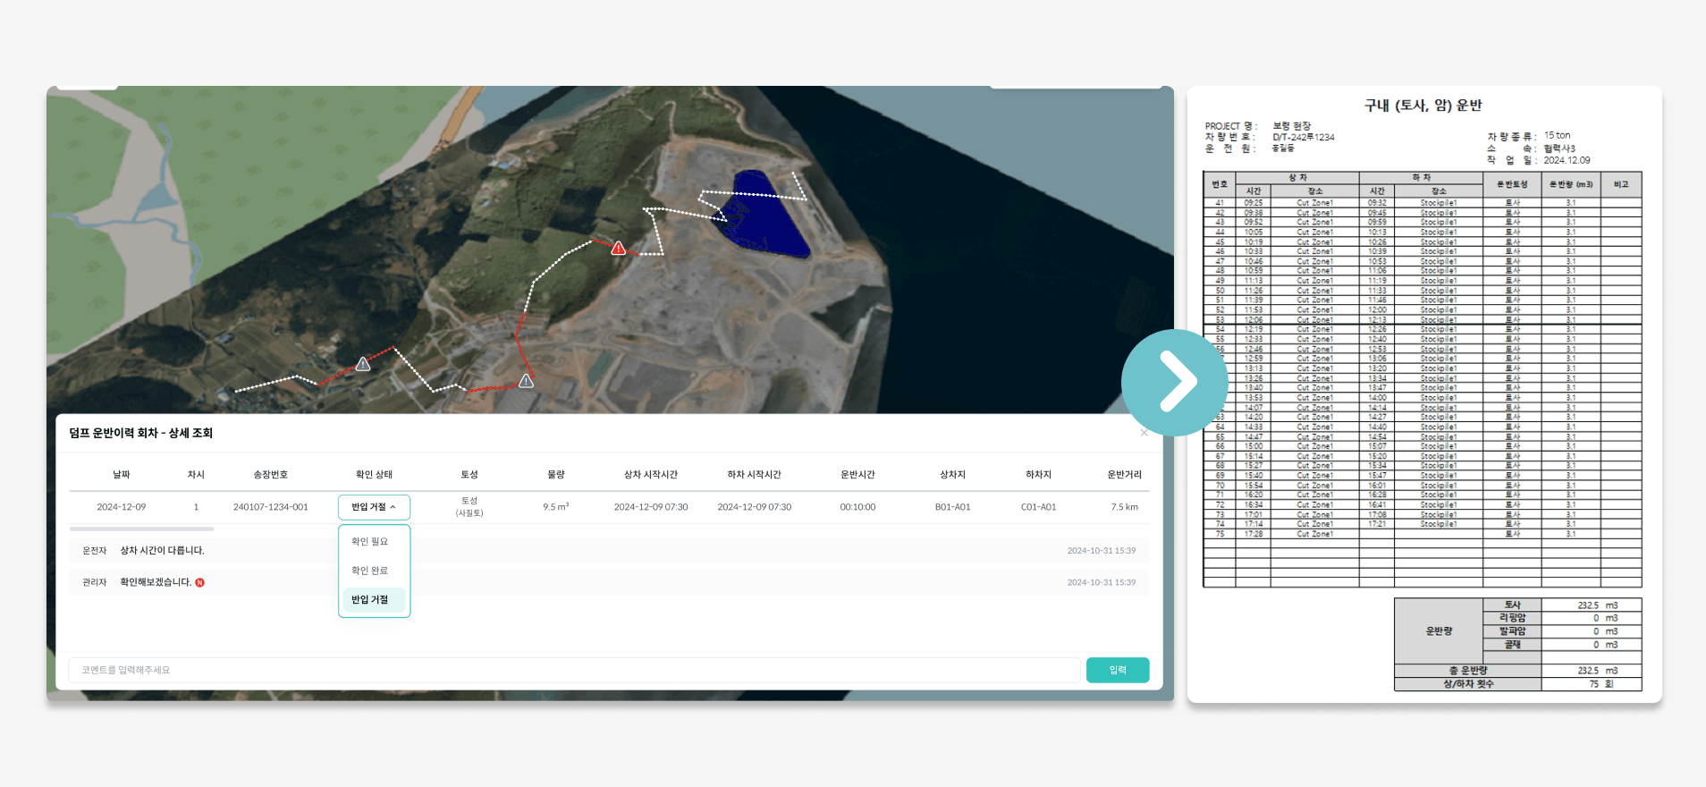The image size is (1706, 787).
Task: Click the gray warning marker nearest the bottom of the map
Action: point(527,381)
